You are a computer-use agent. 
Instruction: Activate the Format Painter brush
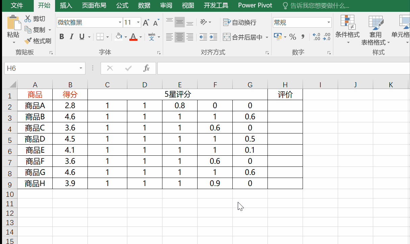[28, 41]
